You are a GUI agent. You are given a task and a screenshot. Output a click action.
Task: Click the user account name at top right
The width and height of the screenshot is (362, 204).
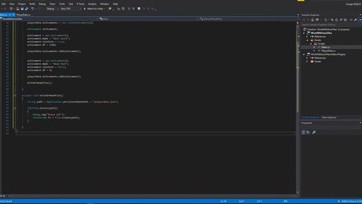tap(354, 4)
